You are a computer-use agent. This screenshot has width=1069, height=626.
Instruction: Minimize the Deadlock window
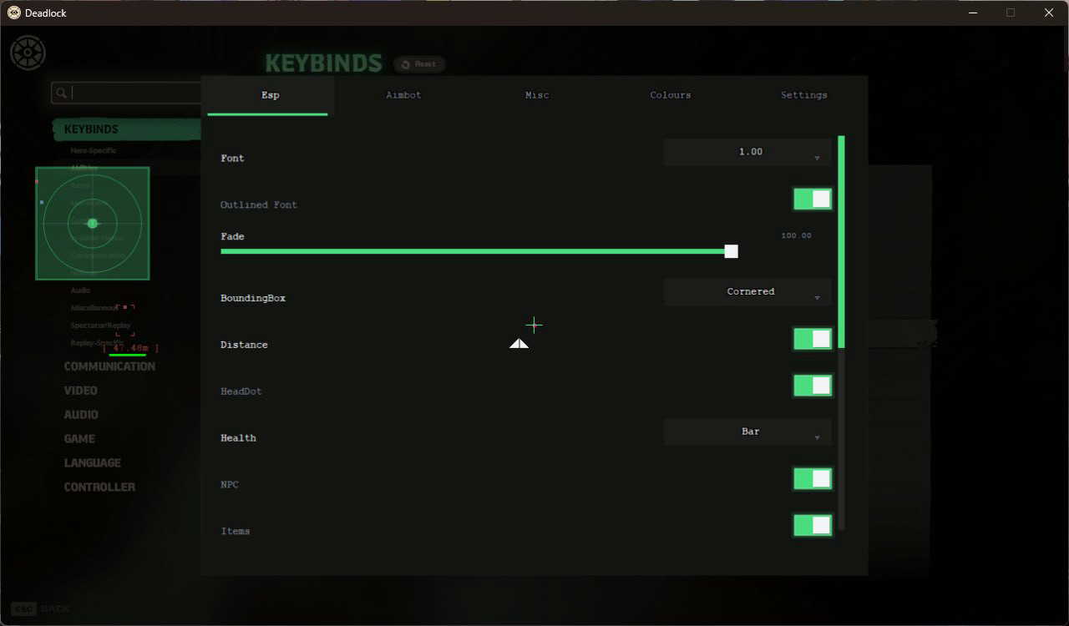972,13
